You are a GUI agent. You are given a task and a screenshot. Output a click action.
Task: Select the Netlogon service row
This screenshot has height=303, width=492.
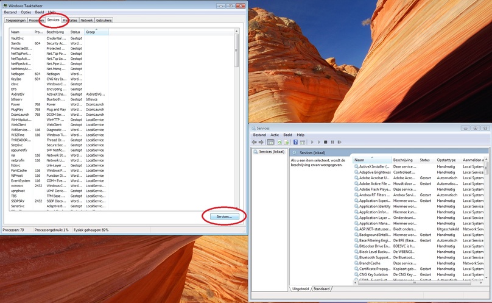tap(59, 74)
